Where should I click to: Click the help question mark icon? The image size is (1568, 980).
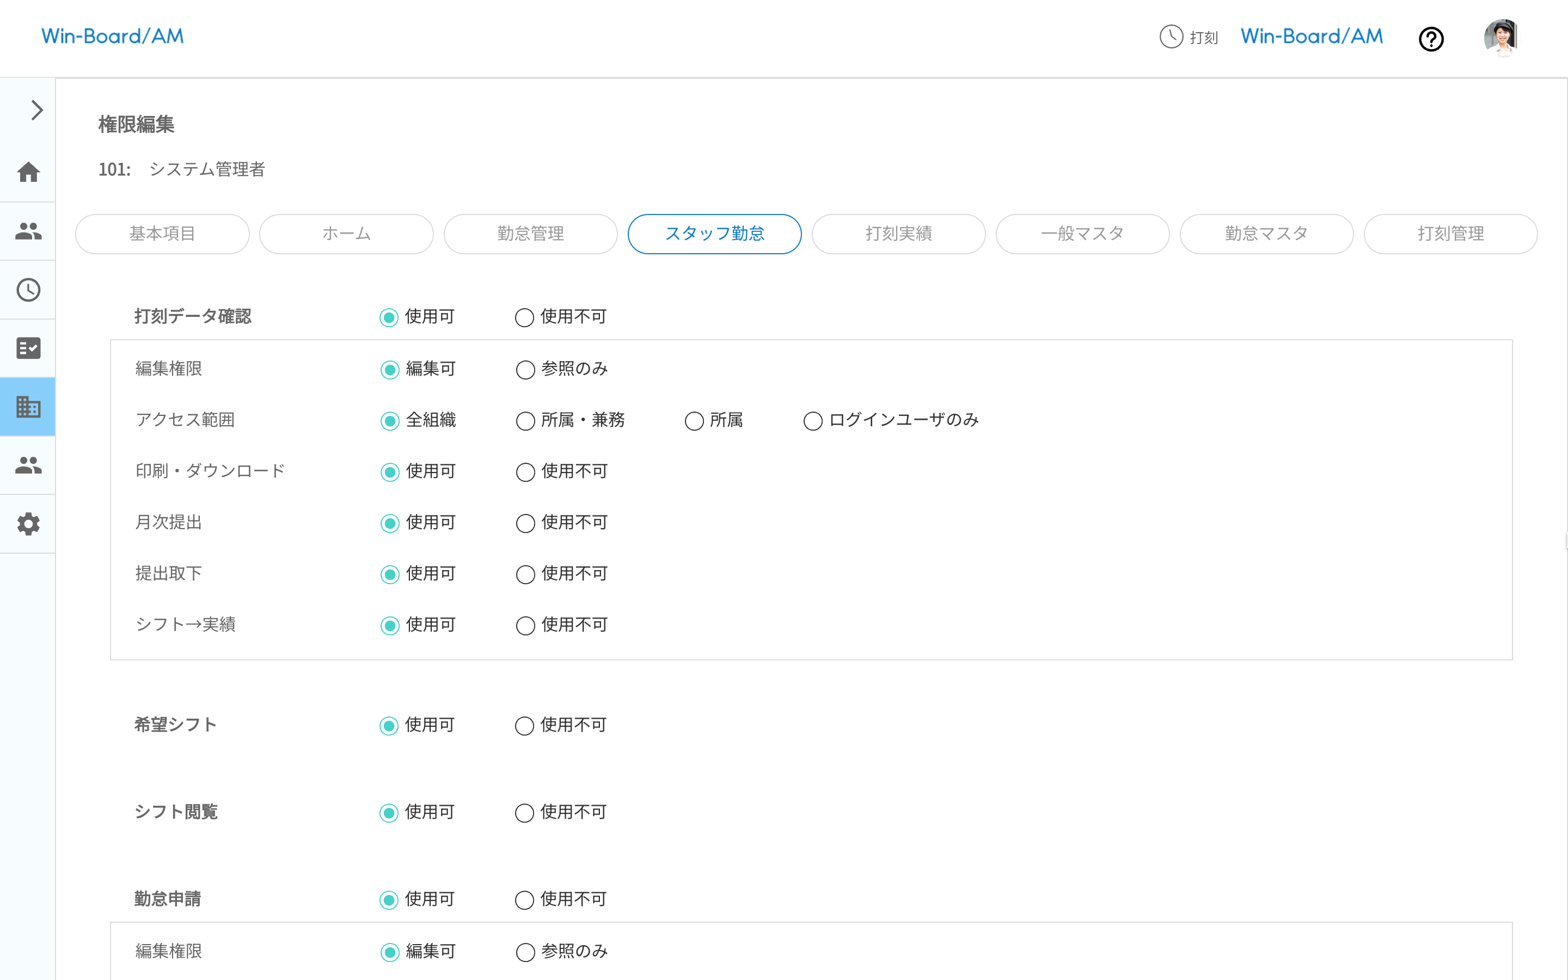point(1431,39)
